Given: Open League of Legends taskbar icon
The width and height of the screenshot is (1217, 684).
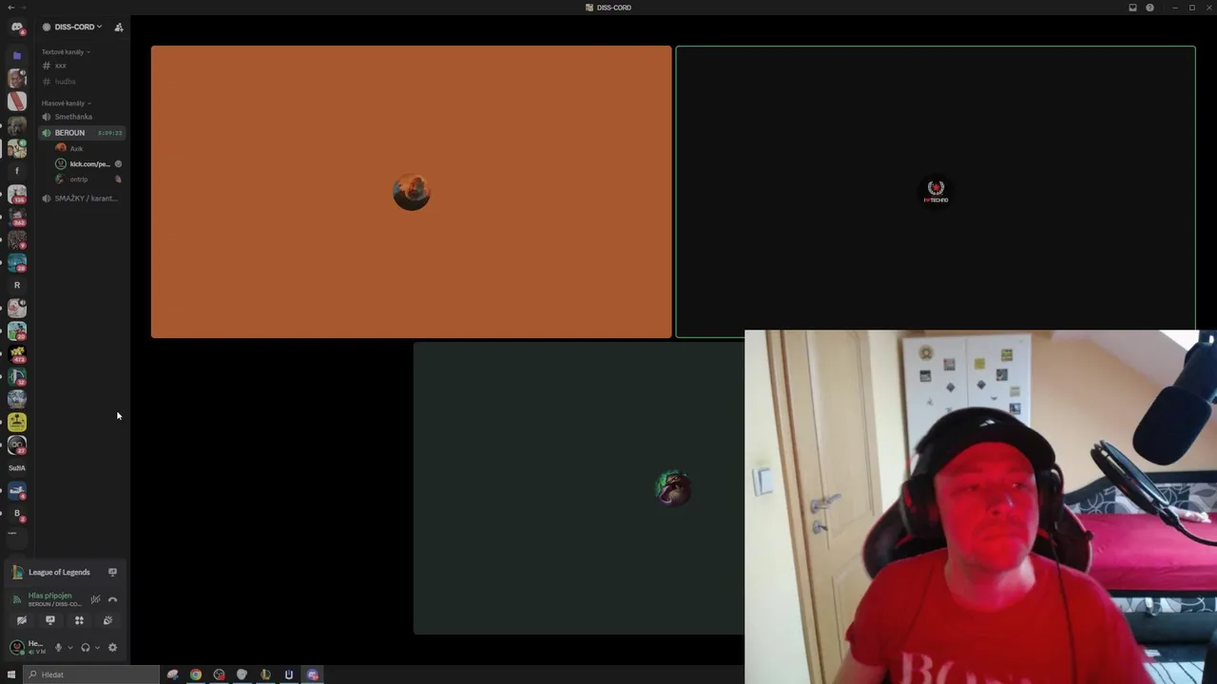Looking at the screenshot, I should (265, 674).
